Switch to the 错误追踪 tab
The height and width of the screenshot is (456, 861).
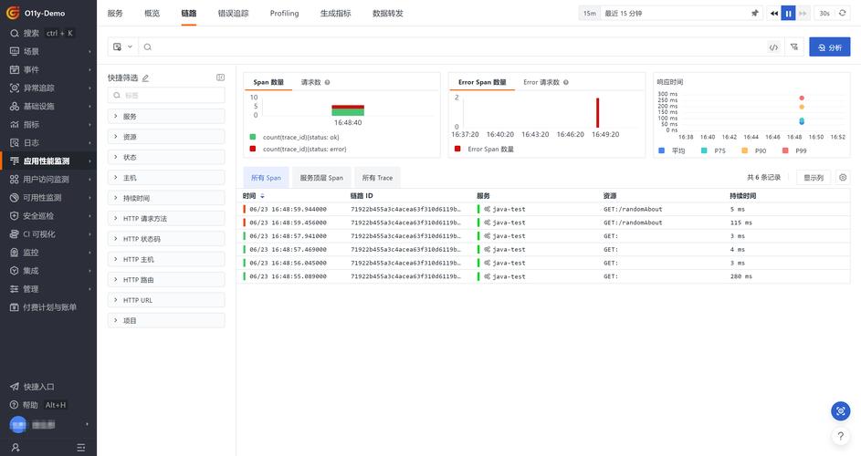tap(234, 13)
